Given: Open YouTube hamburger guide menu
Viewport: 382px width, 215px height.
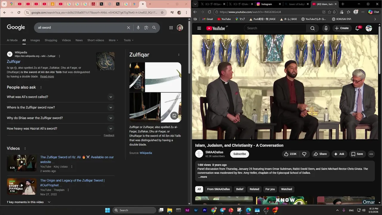Looking at the screenshot, I should tap(199, 28).
